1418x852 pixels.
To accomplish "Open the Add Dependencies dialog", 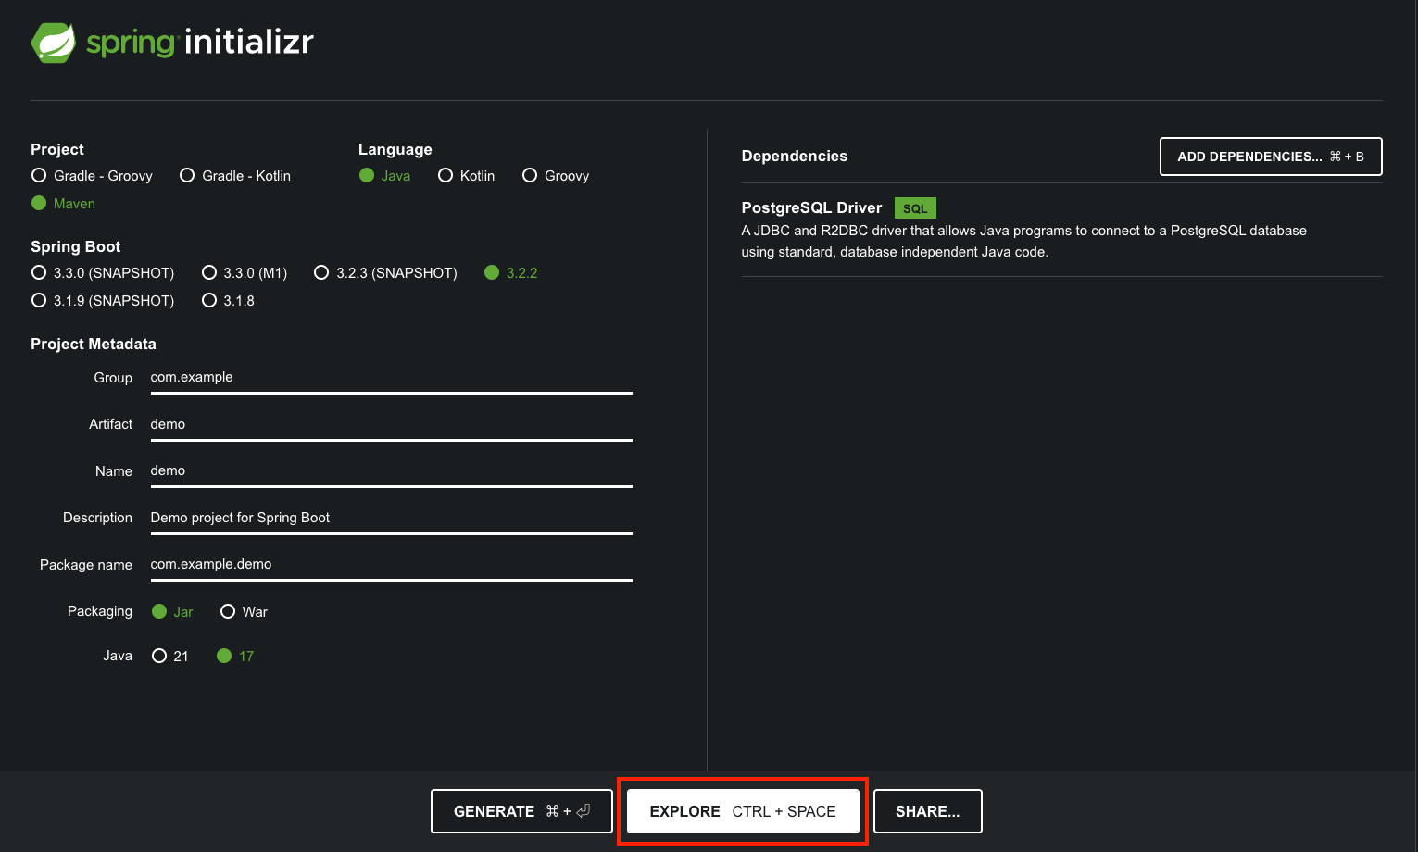I will pos(1270,157).
